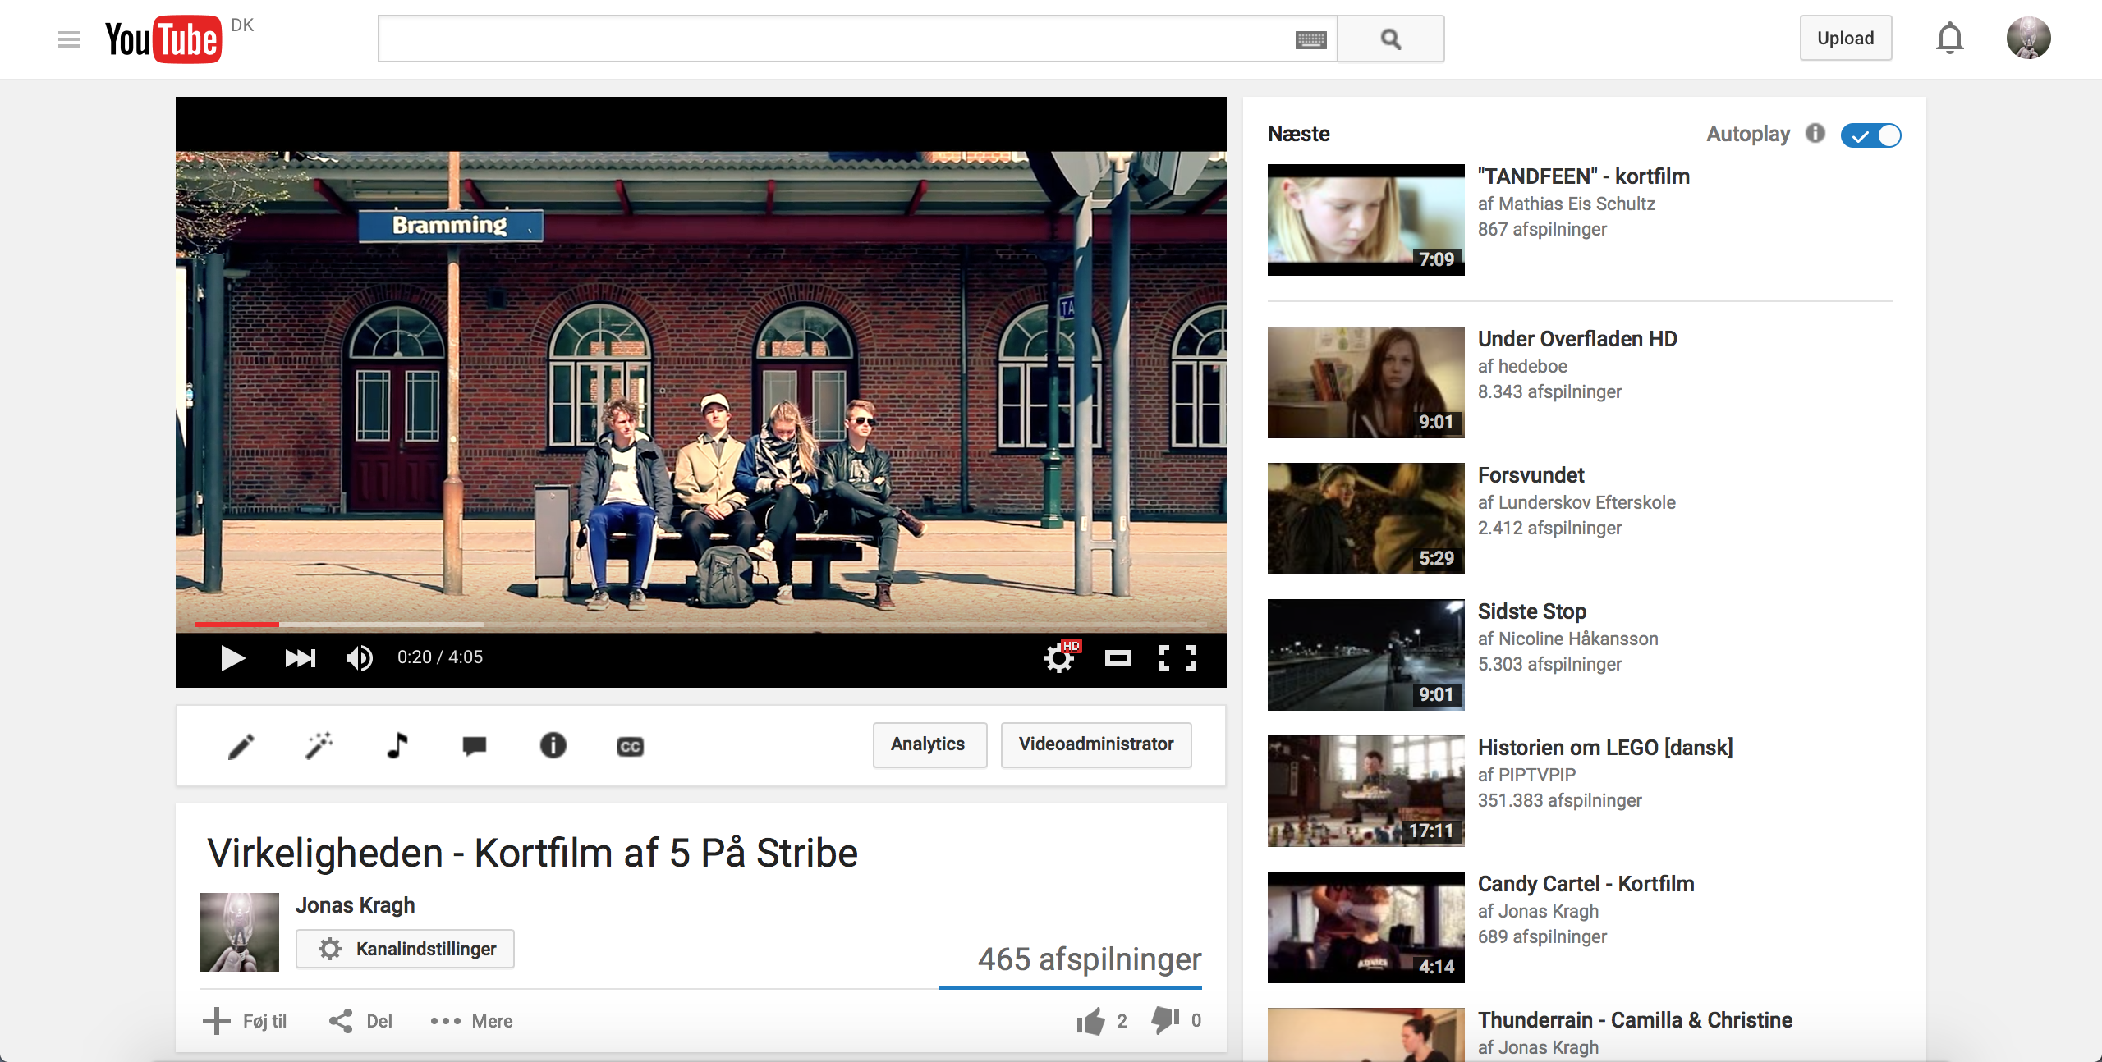
Task: Open the annotations speech bubble icon
Action: tap(475, 745)
